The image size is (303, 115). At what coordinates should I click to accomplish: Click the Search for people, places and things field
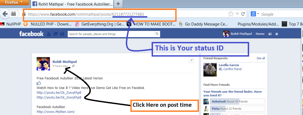click(111, 34)
